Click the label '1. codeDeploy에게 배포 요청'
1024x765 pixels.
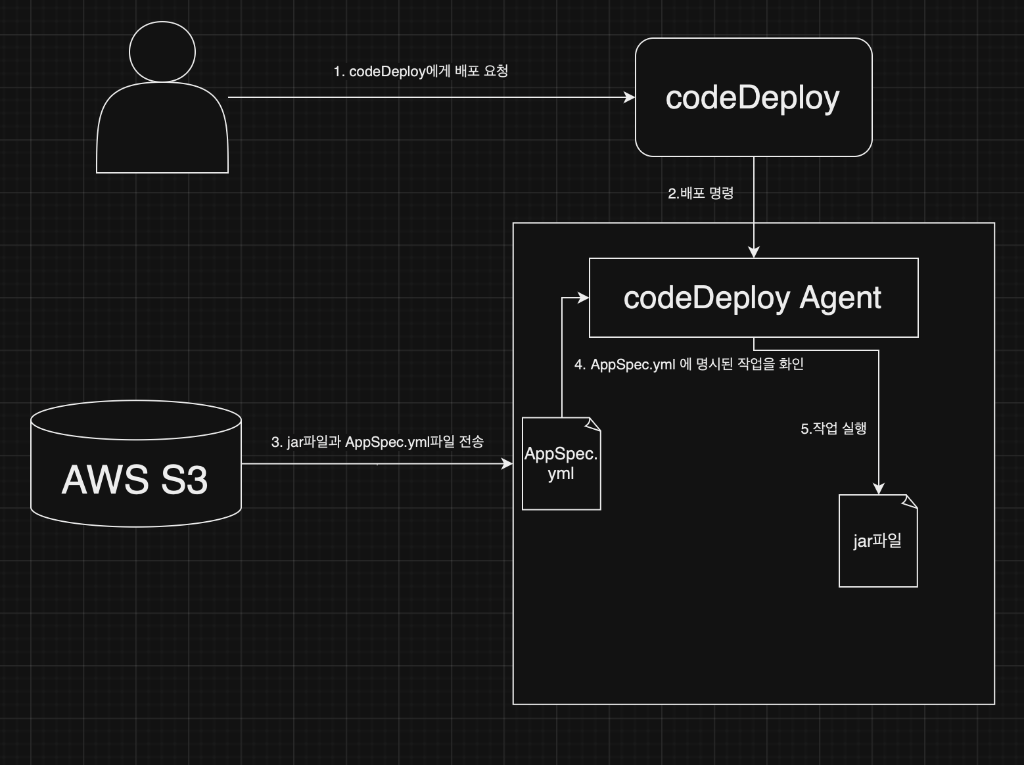point(421,71)
